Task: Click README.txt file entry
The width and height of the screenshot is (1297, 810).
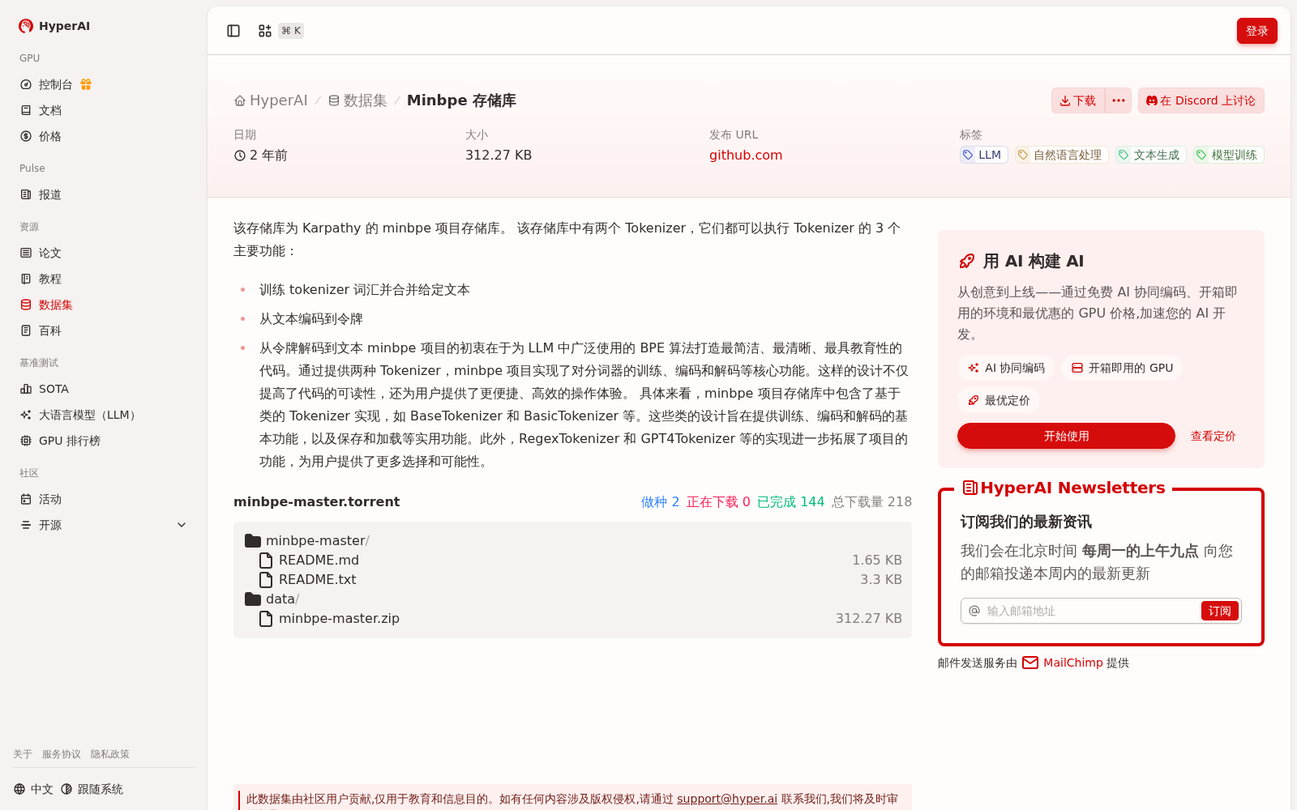Action: [x=572, y=579]
